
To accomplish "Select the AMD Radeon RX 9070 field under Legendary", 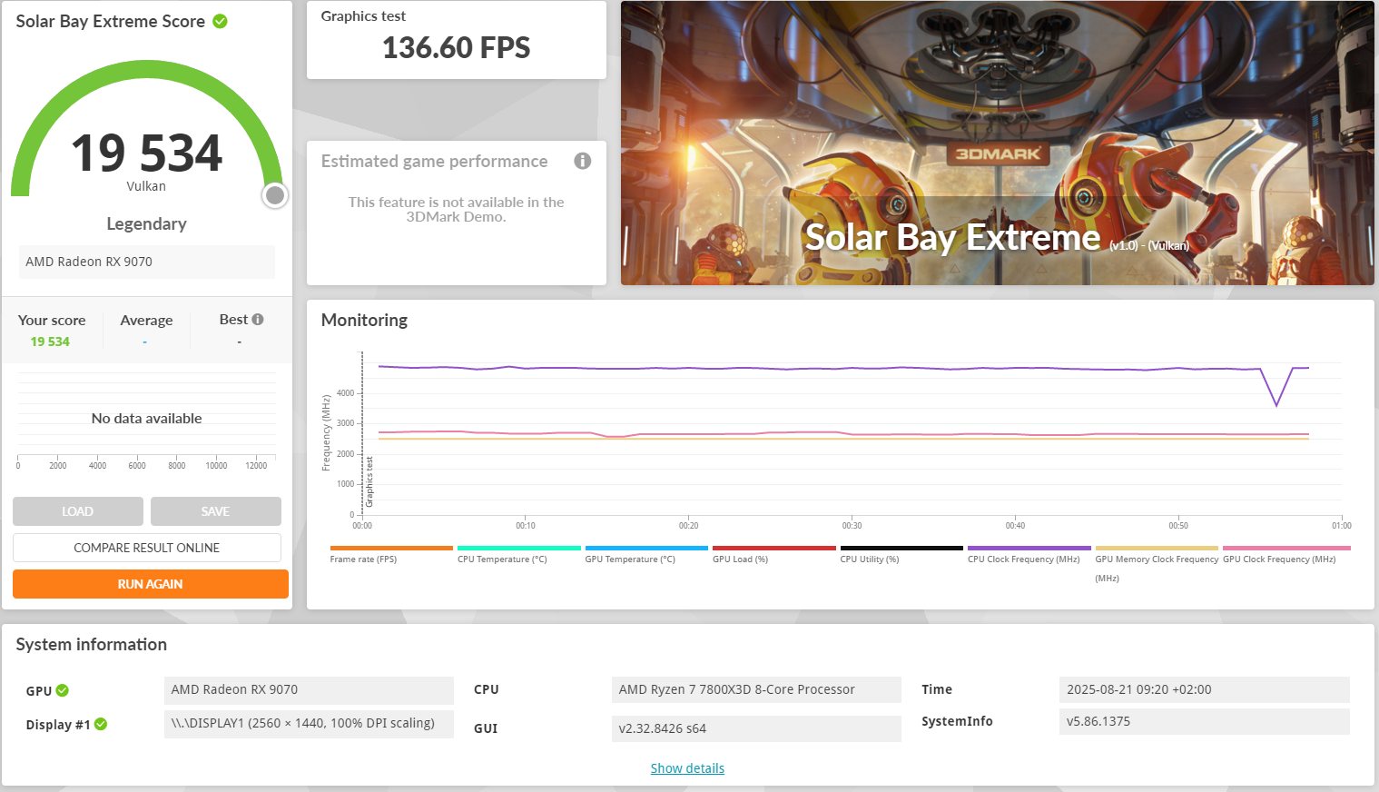I will coord(147,262).
